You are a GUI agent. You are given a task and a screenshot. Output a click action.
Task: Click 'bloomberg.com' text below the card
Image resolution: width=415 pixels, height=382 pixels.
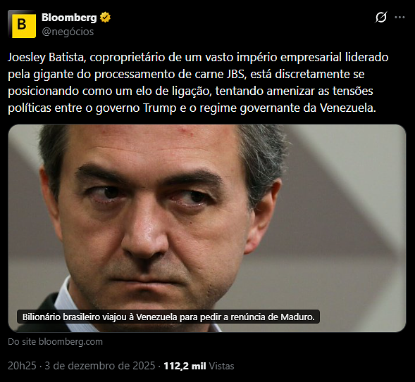[x=70, y=342]
